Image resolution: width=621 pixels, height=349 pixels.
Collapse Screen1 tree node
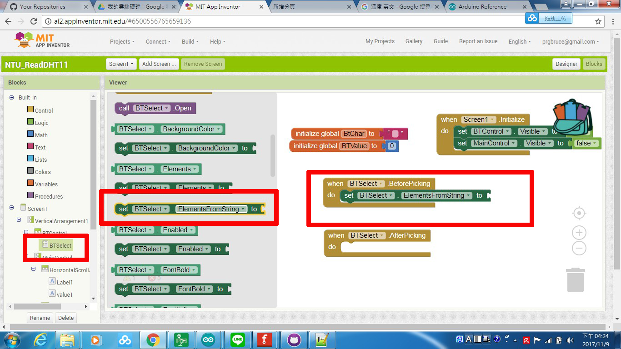point(12,208)
